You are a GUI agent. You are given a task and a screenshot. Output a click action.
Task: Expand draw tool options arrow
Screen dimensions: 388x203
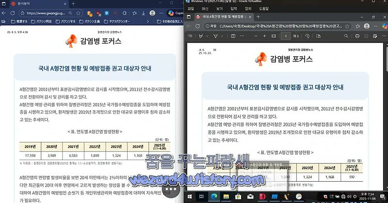222,36
